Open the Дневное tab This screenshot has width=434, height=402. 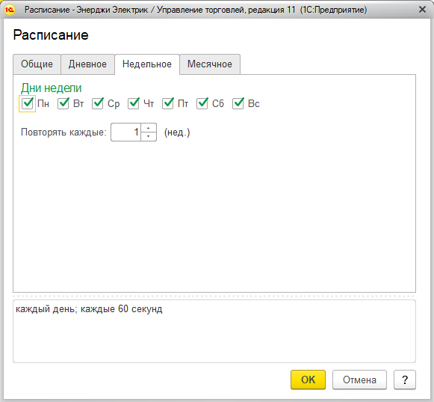[87, 64]
